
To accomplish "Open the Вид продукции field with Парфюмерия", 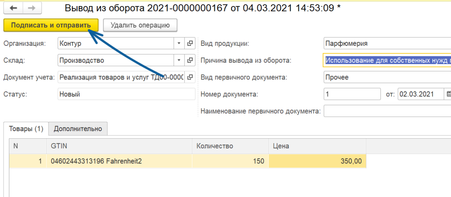I will click(x=387, y=44).
